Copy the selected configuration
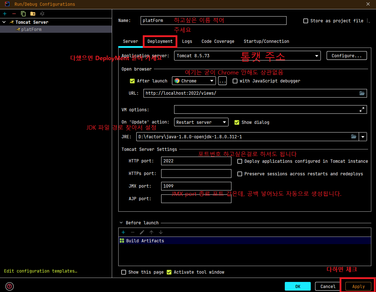The image size is (376, 292). tap(23, 14)
